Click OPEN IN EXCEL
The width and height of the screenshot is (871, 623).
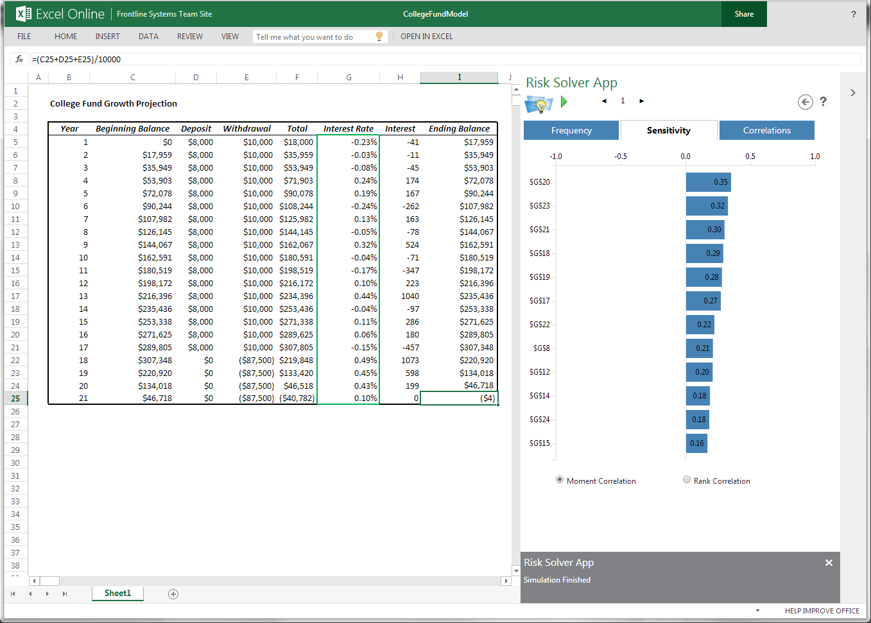tap(426, 37)
